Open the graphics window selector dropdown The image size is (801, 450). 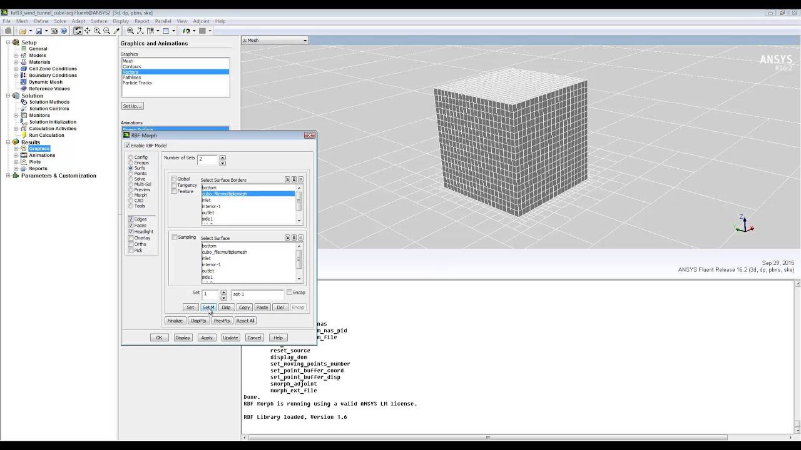pos(305,41)
